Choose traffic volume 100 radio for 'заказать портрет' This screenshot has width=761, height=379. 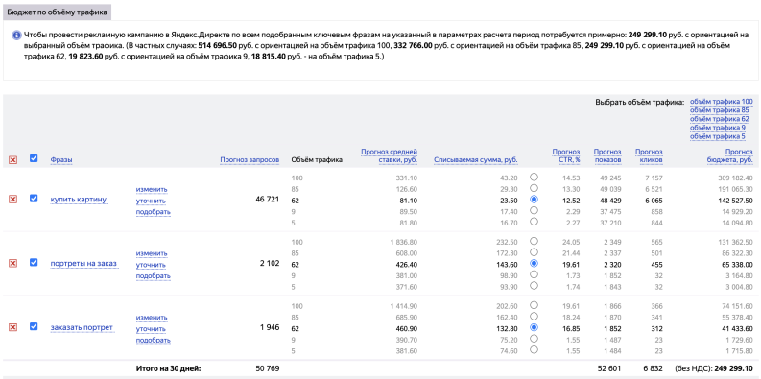[534, 305]
